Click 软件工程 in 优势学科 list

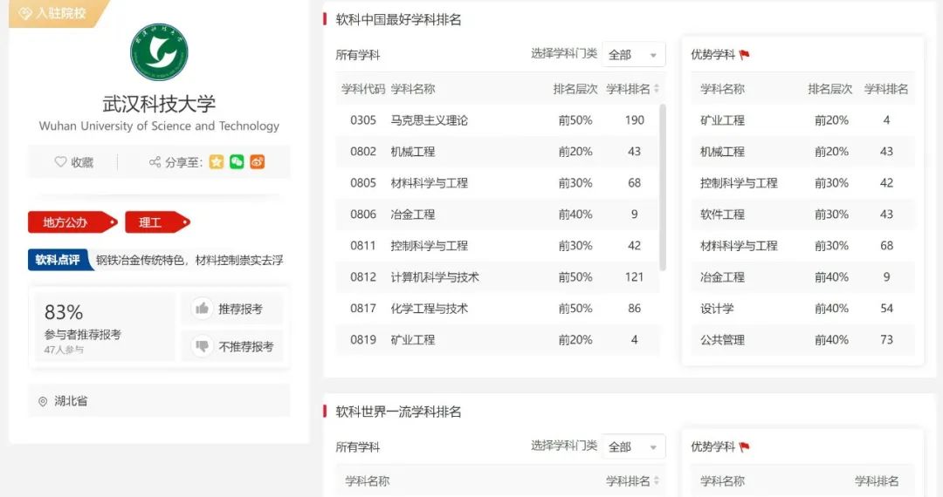point(722,214)
